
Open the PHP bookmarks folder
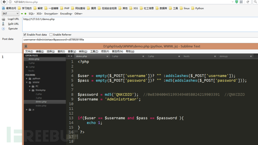[65, 8]
